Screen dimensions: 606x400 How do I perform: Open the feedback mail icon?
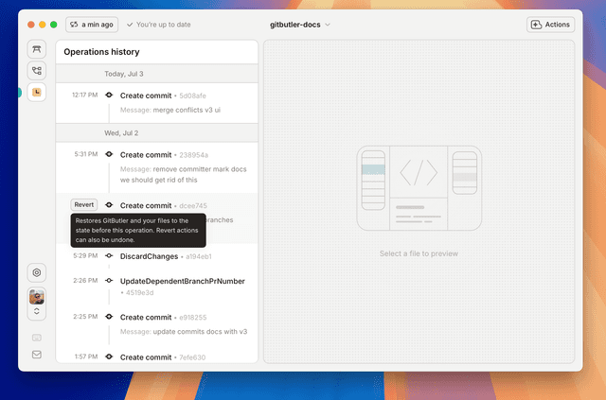click(37, 355)
